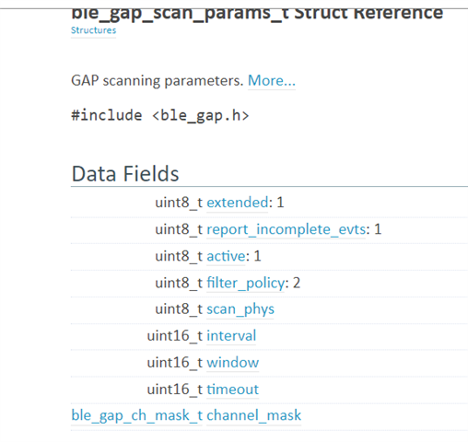This screenshot has height=442, width=468.
Task: Click the More... link after description
Action: [x=272, y=80]
